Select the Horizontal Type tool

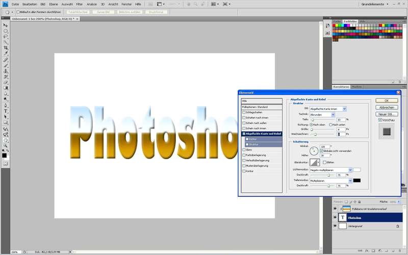coord(6,111)
